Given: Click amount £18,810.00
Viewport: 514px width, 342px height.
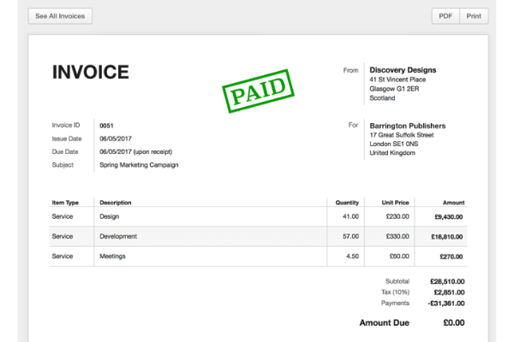Looking at the screenshot, I should point(447,237).
